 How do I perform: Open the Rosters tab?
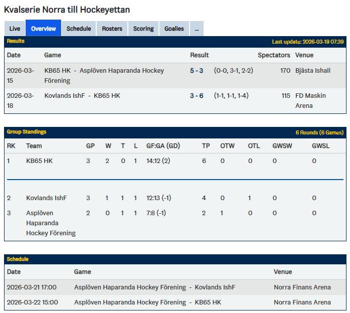tap(112, 29)
